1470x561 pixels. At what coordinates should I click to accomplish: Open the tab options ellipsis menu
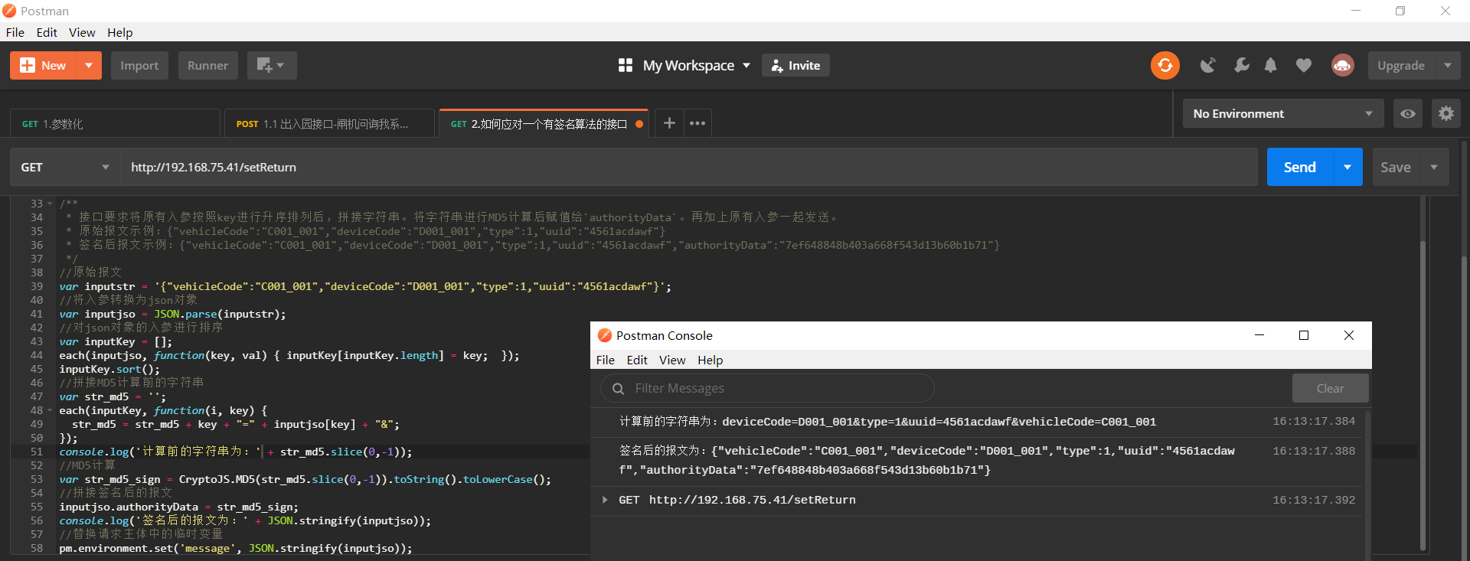(x=697, y=123)
